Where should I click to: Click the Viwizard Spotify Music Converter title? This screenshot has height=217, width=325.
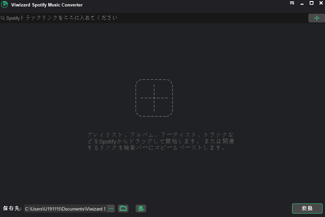(x=47, y=5)
